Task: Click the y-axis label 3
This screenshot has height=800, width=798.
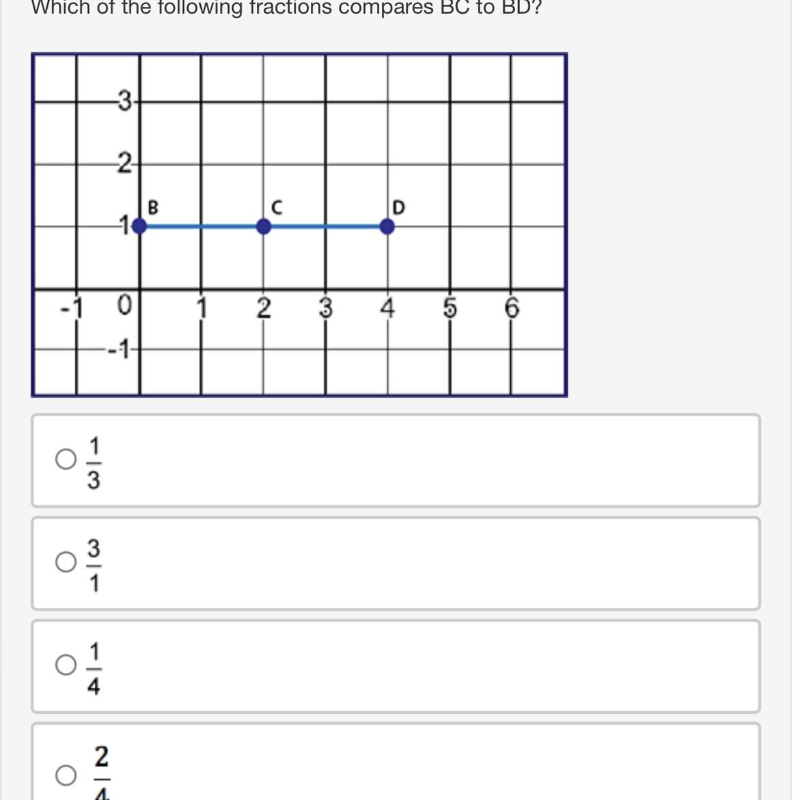Action: 125,101
